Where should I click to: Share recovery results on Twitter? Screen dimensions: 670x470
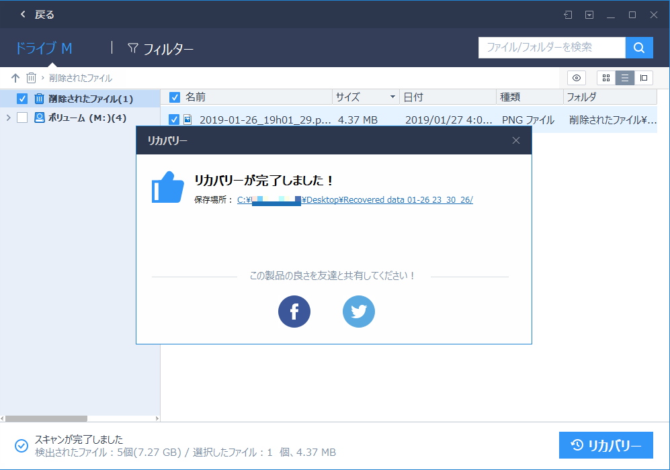[x=358, y=312]
